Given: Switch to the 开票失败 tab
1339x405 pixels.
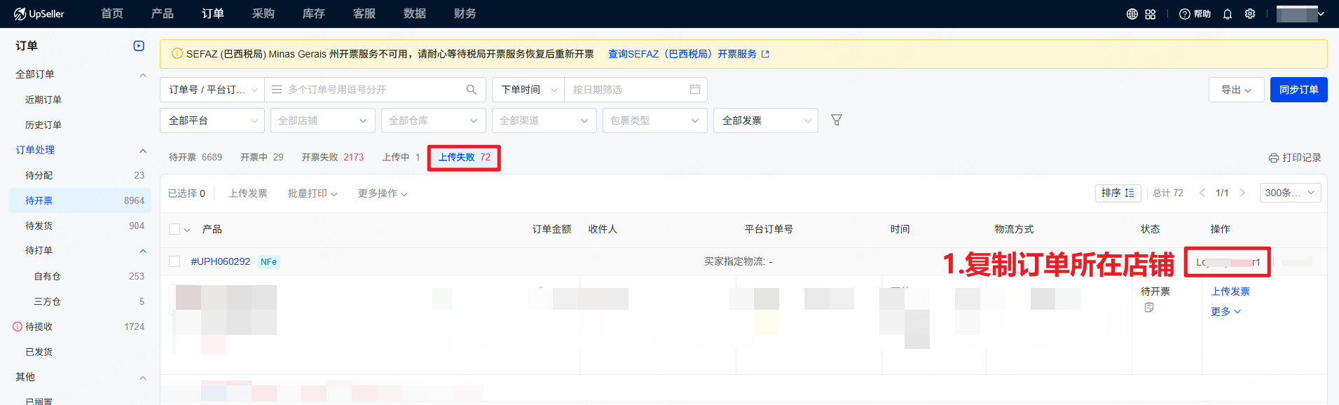Looking at the screenshot, I should (x=332, y=157).
